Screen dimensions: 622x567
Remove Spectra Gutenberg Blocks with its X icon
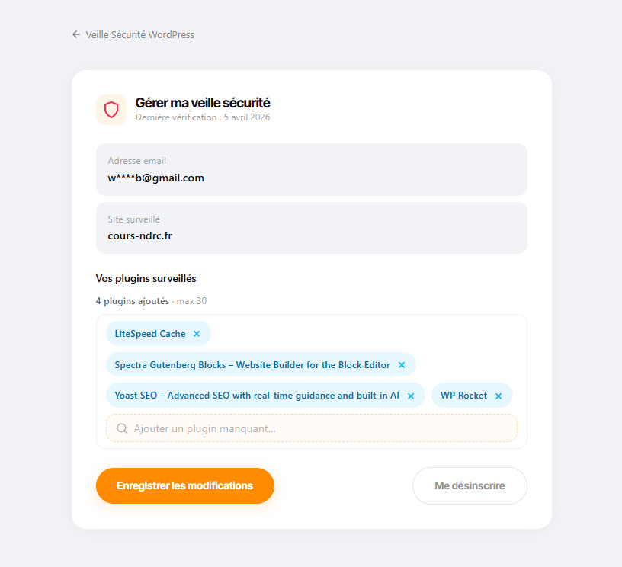[402, 364]
